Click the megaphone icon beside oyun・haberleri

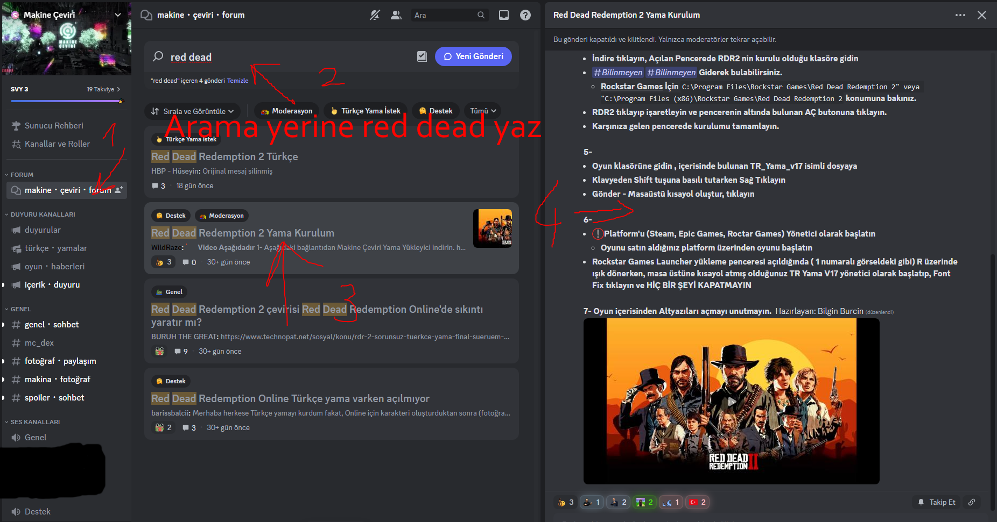tap(16, 267)
